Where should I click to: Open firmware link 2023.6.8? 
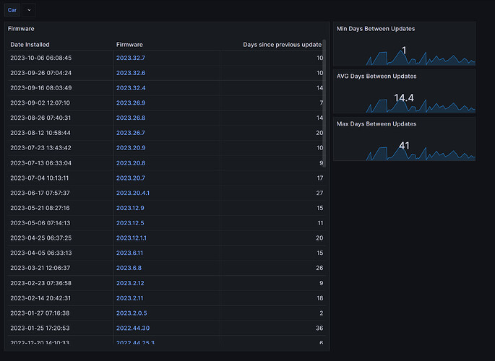click(x=129, y=268)
